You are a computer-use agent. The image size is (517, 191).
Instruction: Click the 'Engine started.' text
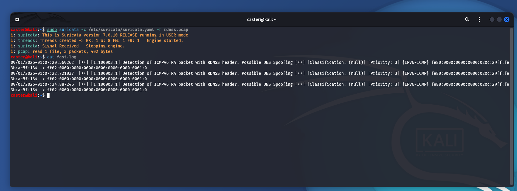point(165,40)
